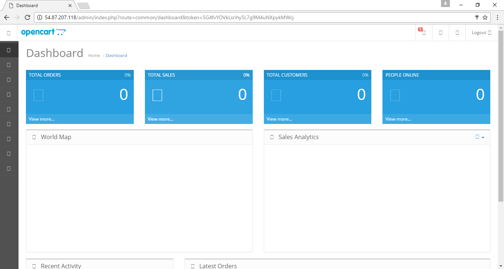The height and width of the screenshot is (269, 504).
Task: Click the Home breadcrumb link
Action: coord(94,55)
